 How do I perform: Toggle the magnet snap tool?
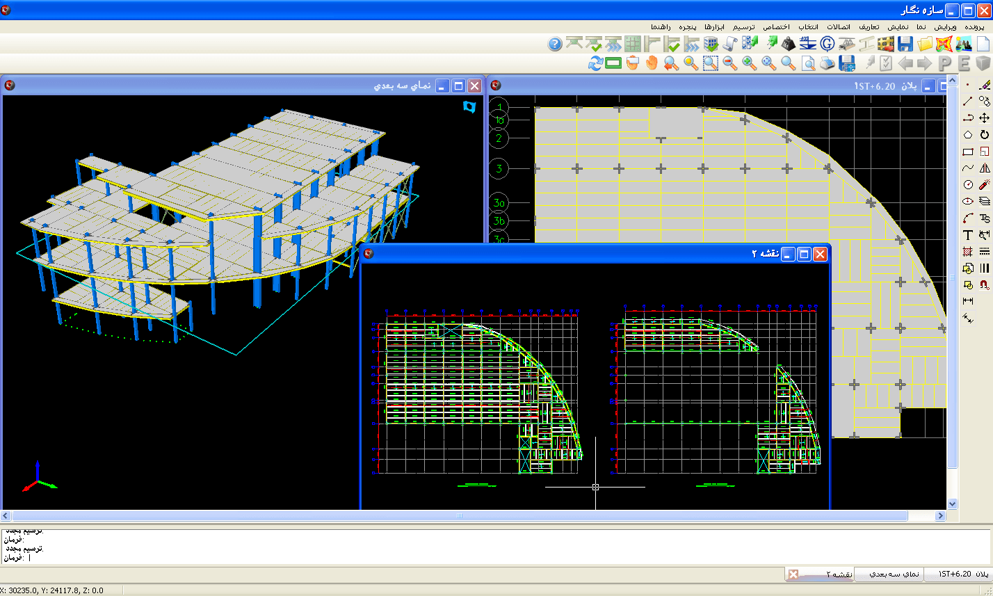pyautogui.click(x=984, y=284)
